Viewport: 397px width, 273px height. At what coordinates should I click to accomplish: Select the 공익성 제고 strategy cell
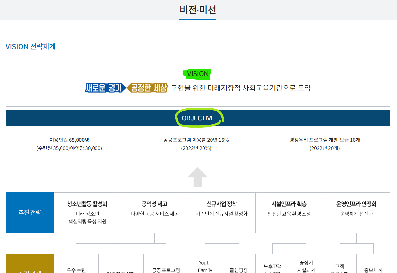tap(154, 213)
